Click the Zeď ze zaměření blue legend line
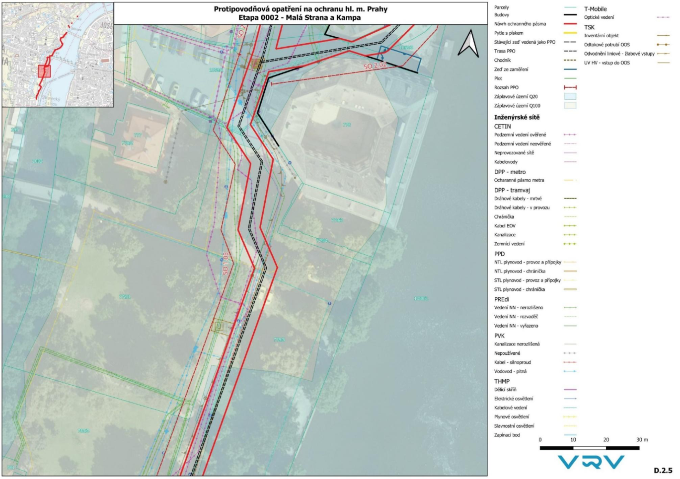The width and height of the screenshot is (680, 479). (x=570, y=69)
